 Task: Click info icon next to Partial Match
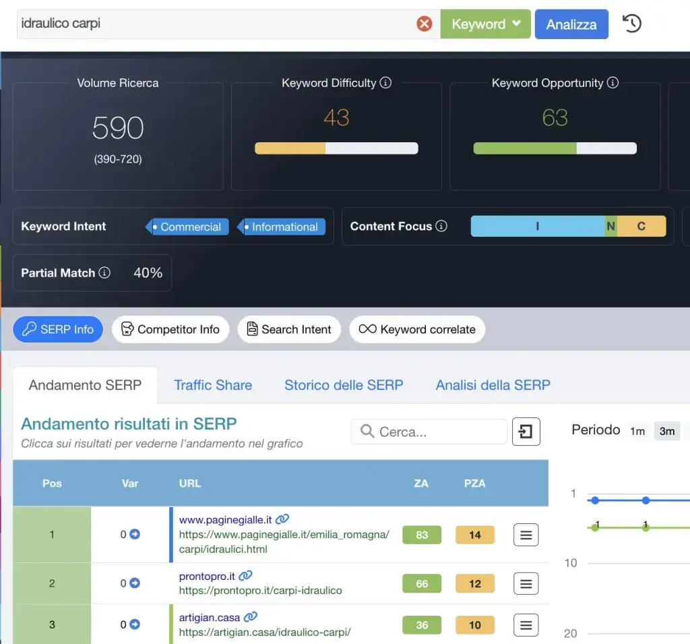coord(104,273)
